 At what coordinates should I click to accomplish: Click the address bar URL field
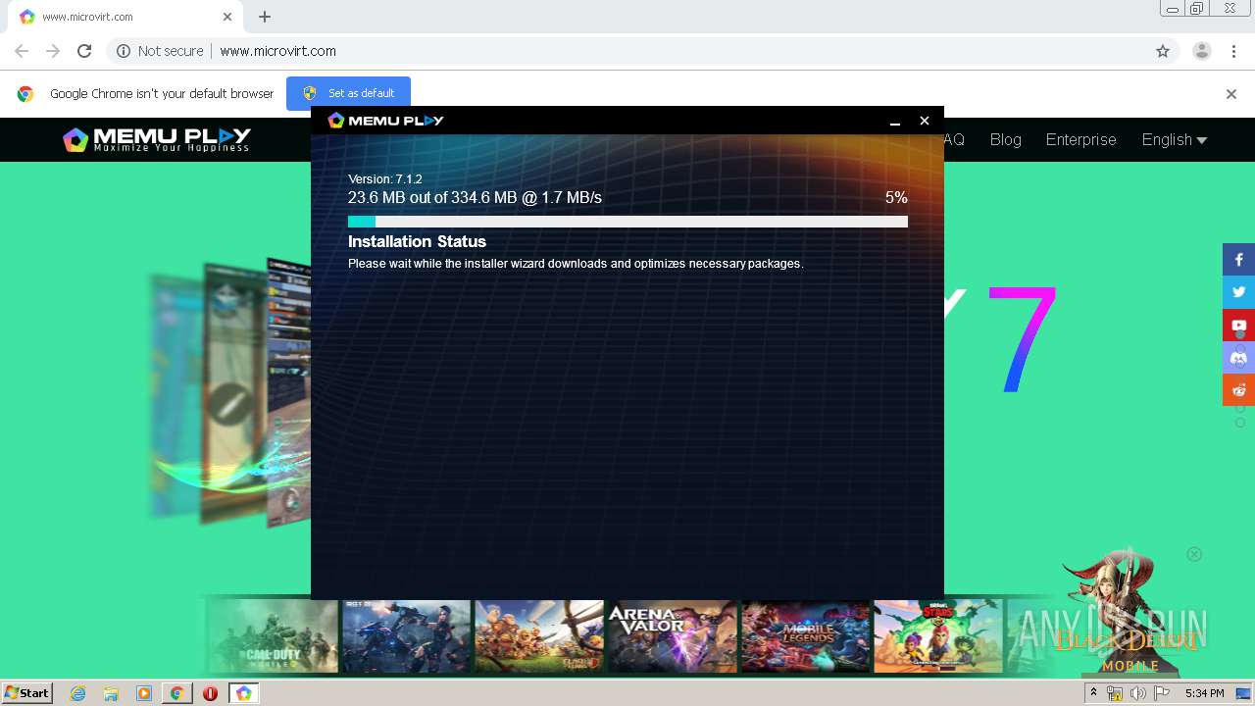627,51
